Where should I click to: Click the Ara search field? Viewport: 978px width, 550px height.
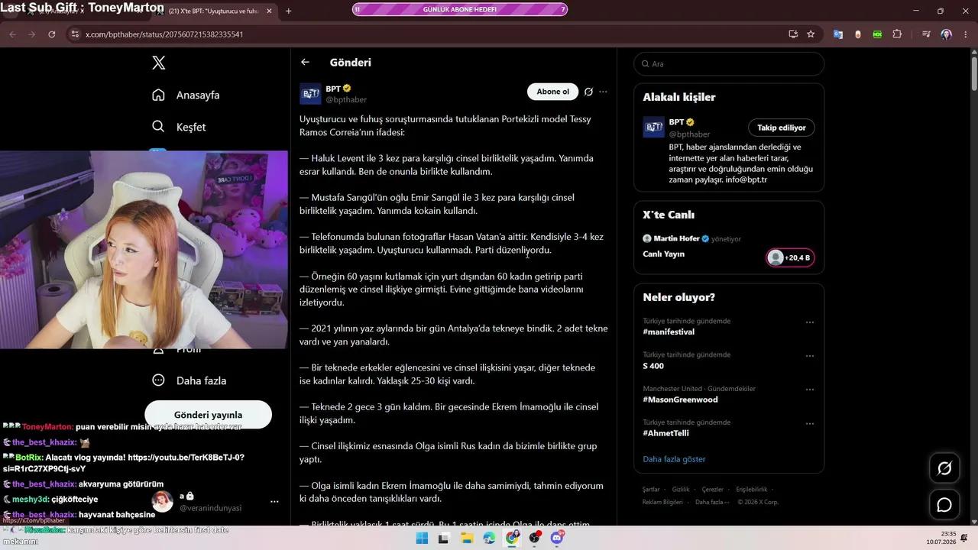[729, 64]
